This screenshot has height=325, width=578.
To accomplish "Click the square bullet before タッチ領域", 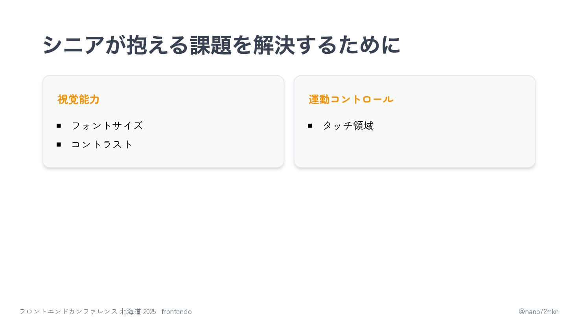I will tap(310, 126).
